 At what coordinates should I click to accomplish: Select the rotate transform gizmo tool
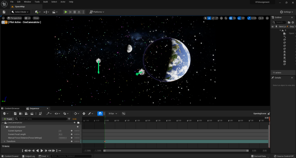[213, 18]
